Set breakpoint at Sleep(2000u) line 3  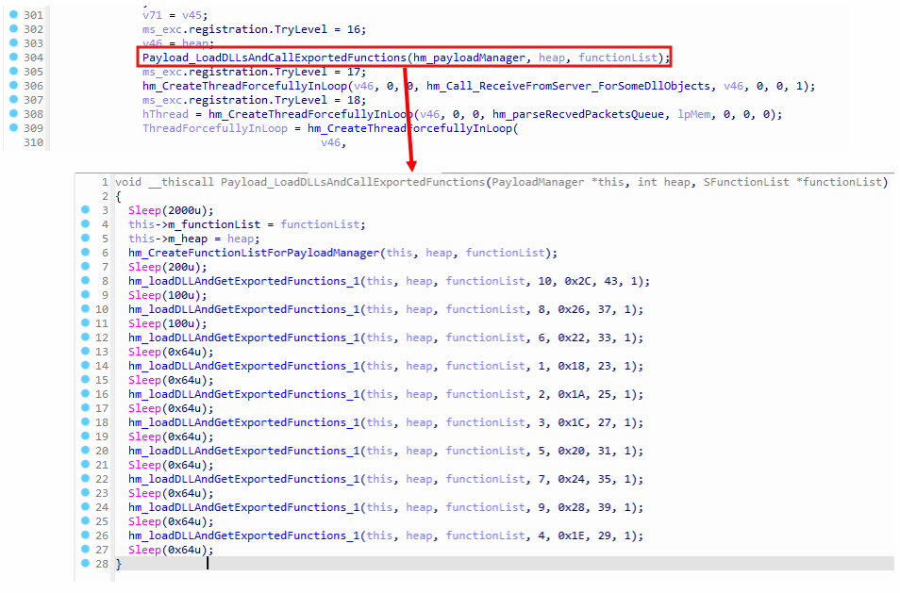pos(86,210)
